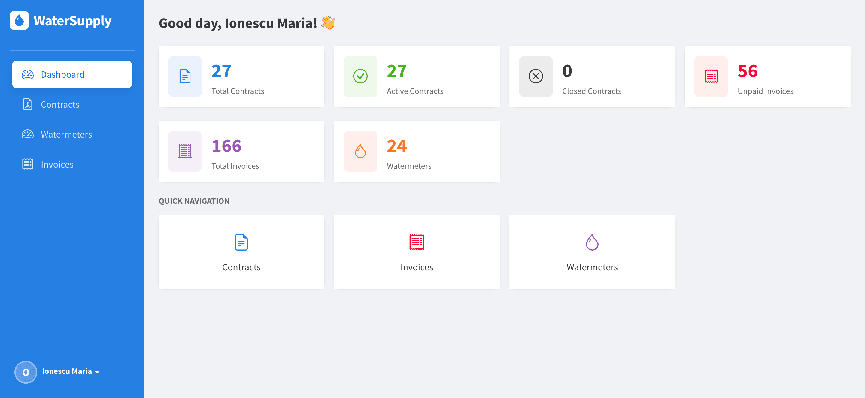Click the red number 56

pyautogui.click(x=748, y=71)
